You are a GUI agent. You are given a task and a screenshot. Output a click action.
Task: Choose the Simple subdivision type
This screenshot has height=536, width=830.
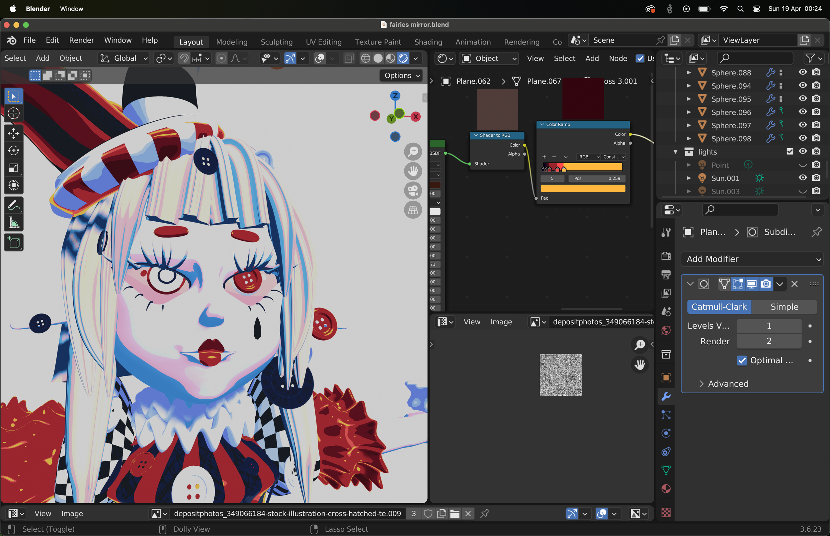[x=784, y=306]
